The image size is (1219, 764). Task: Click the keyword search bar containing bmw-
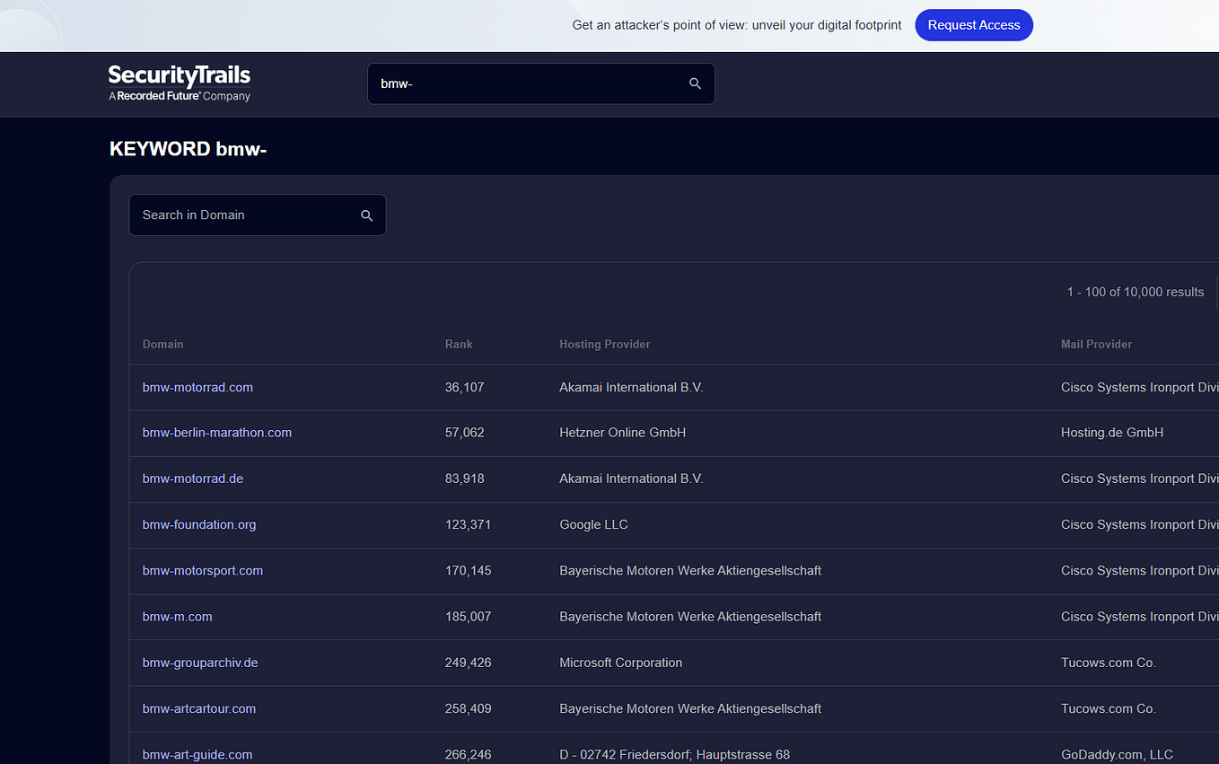521,83
